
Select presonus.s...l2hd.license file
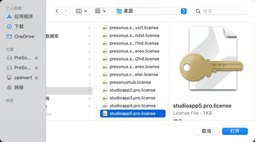click(133, 59)
